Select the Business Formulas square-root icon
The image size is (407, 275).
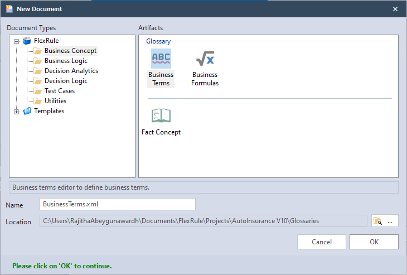click(x=205, y=59)
